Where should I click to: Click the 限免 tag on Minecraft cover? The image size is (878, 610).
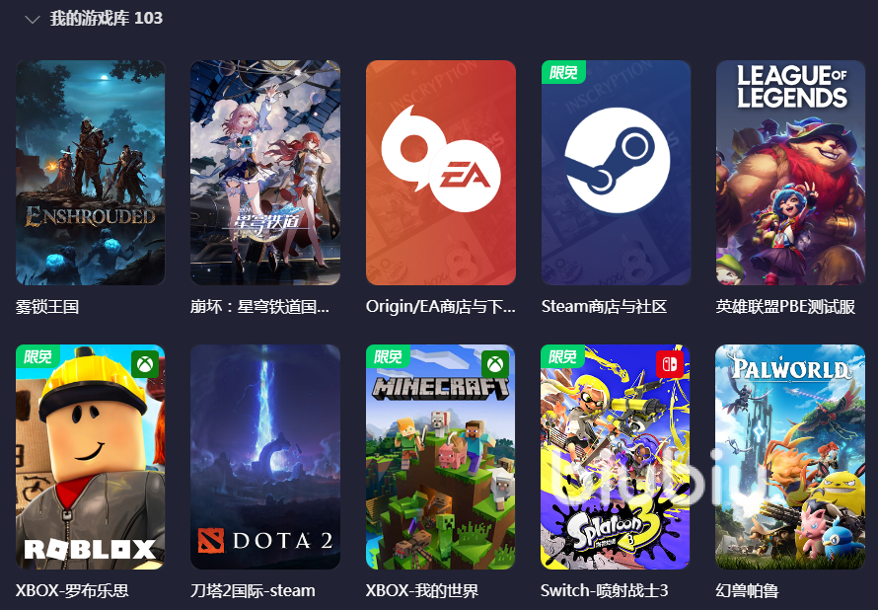point(388,356)
